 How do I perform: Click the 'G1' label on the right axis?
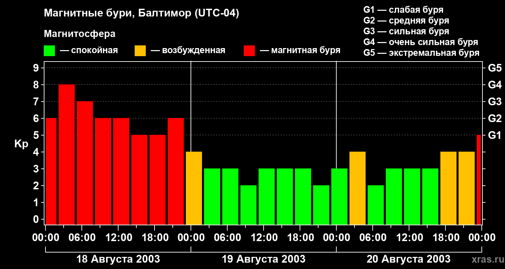495,135
